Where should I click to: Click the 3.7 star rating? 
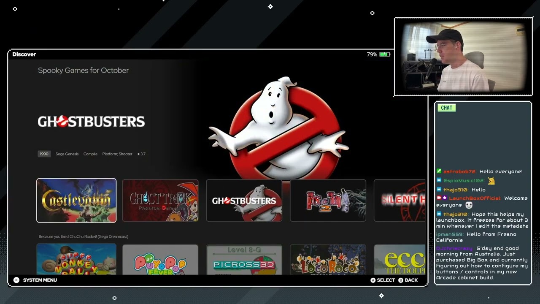point(141,154)
